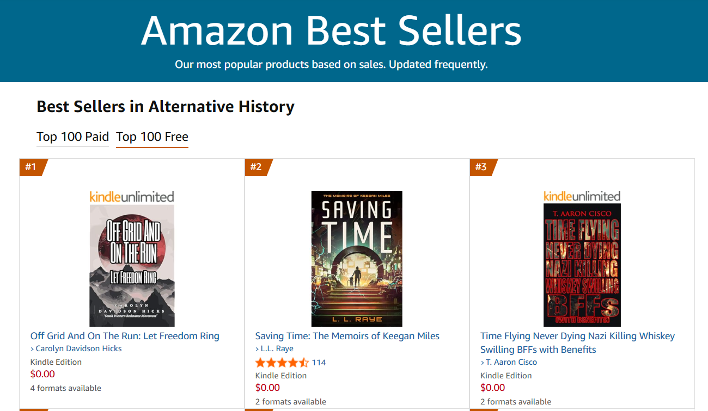Visit author L.L. Raye page

[x=277, y=348]
